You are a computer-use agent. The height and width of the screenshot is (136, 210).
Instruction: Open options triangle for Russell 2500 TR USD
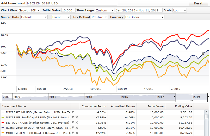pyautogui.click(x=73, y=128)
